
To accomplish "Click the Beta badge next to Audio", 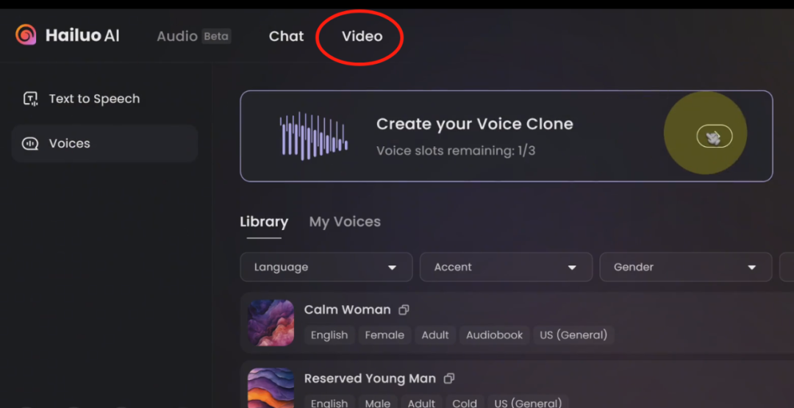I will [216, 37].
